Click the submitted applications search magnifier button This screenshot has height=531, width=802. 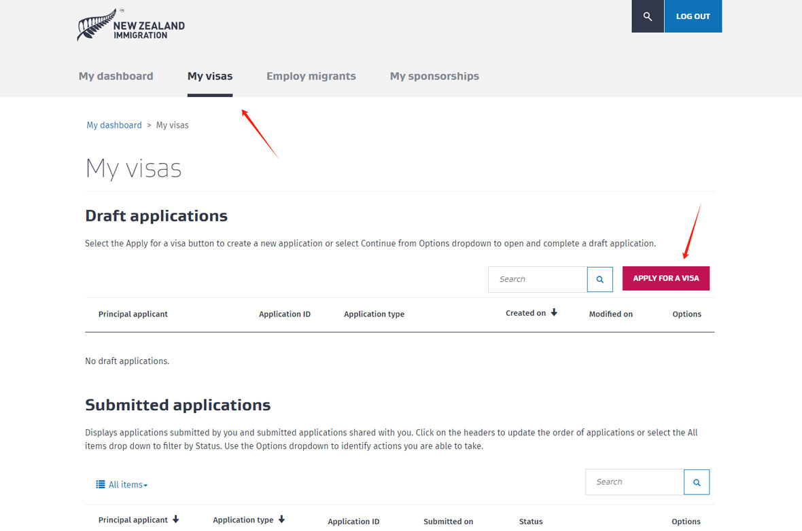[696, 482]
